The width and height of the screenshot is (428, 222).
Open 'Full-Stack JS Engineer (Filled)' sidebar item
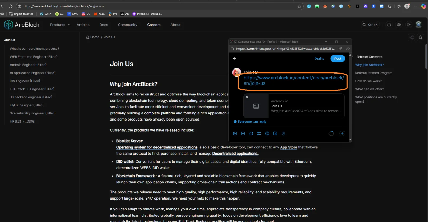32,89
